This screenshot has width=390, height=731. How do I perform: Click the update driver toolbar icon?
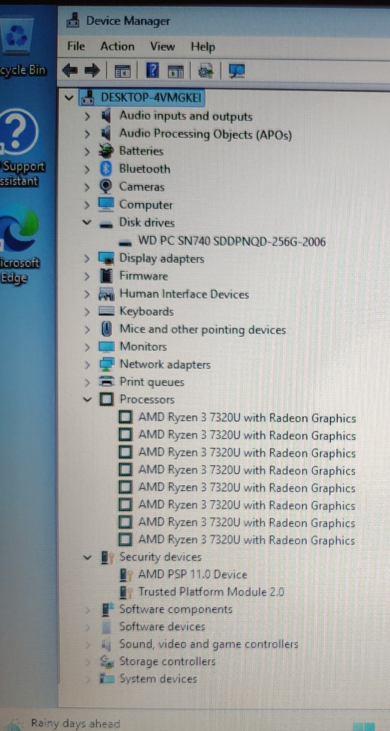tap(206, 71)
